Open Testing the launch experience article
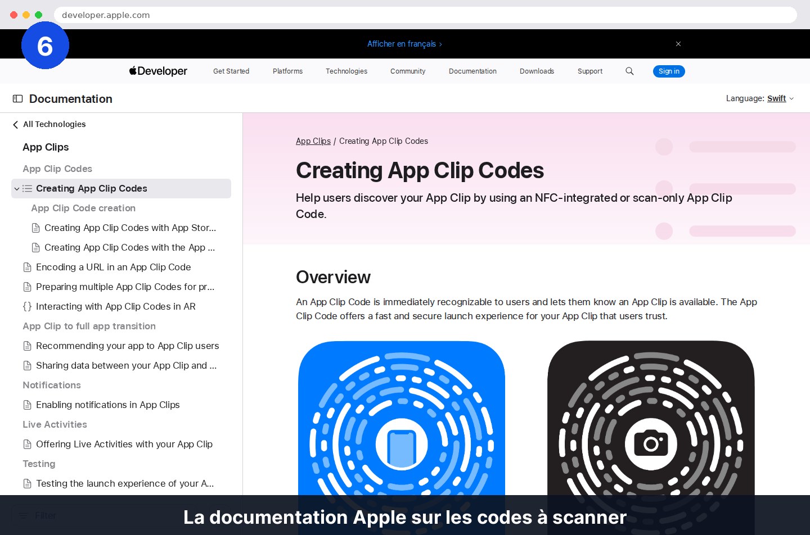The image size is (810, 535). click(125, 483)
